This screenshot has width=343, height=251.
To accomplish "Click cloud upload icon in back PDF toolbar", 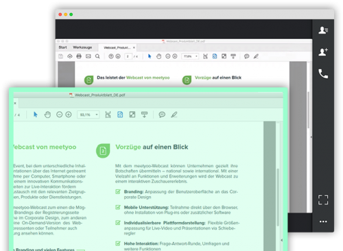I will point(70,56).
